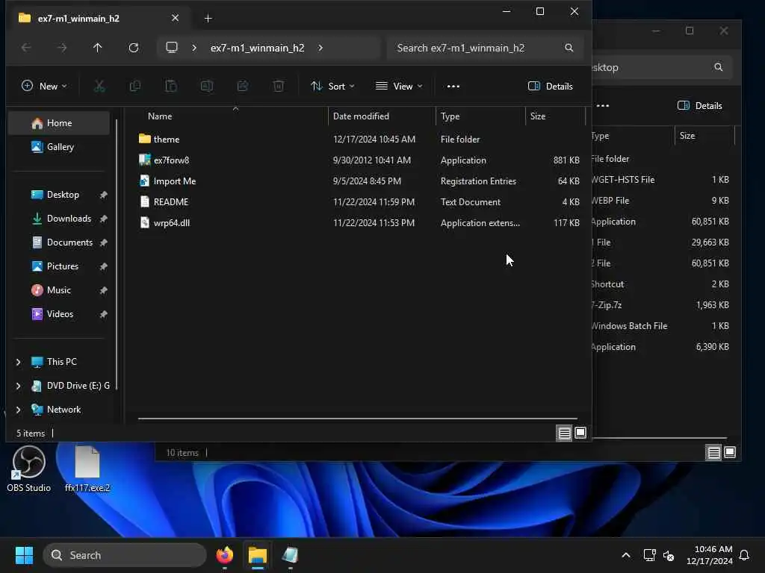
Task: Select Gallery in navigation pane
Action: click(x=59, y=147)
